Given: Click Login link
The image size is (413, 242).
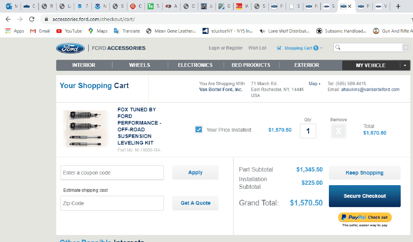Looking at the screenshot, I should 214,48.
